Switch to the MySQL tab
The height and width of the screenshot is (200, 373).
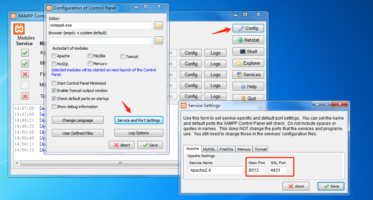click(x=209, y=149)
